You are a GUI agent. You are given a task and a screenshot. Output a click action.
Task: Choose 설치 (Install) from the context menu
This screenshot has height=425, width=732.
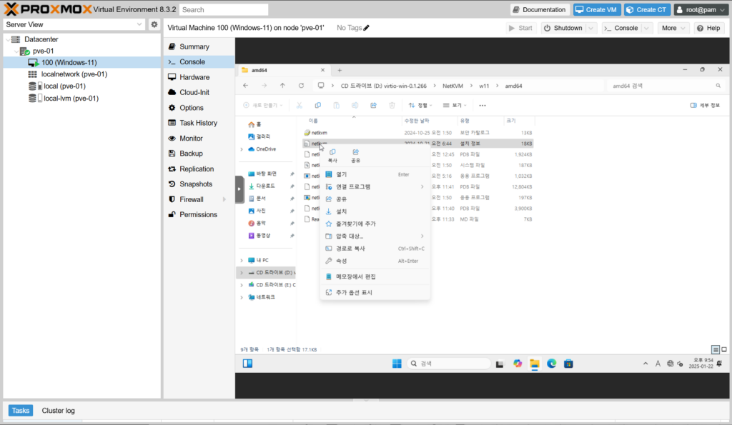tap(341, 211)
